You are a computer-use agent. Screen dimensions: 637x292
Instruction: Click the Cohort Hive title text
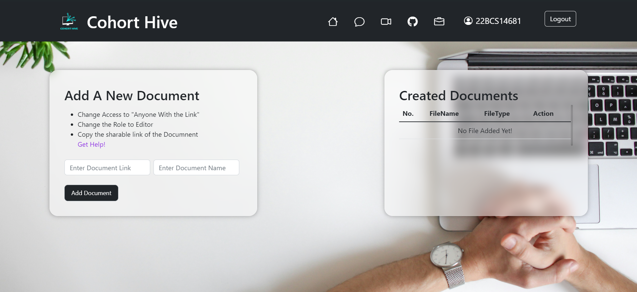coord(132,22)
